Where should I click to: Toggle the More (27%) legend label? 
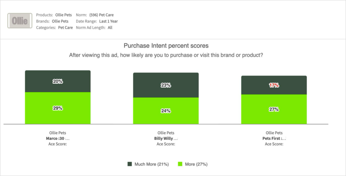click(x=196, y=164)
